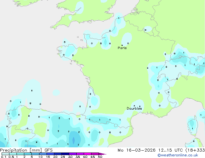Pick the legend swatch between 5 and 10
Image resolution: width=205 pixels, height=158 pixels.
pos(35,154)
